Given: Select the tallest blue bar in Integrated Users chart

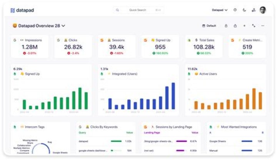Looking at the screenshot, I should 173,96.
